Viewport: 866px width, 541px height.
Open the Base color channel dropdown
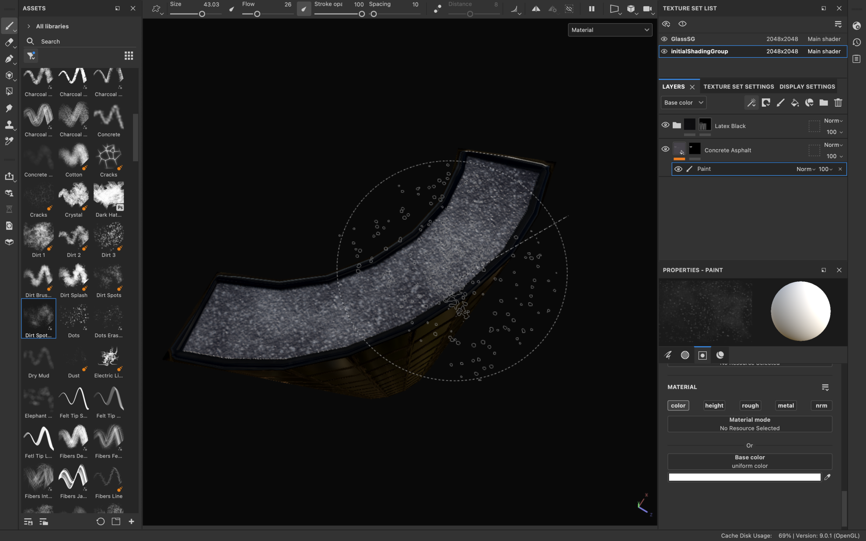click(683, 102)
